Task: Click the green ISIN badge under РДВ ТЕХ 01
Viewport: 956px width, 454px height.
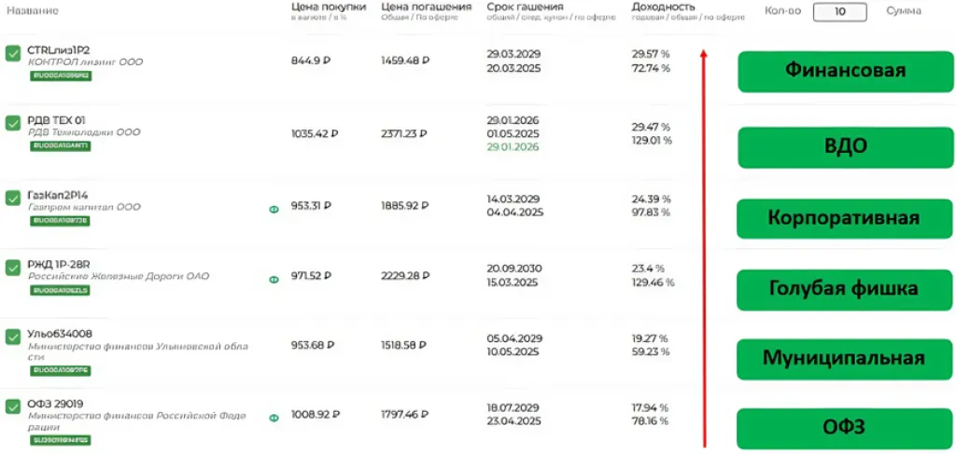Action: (61, 146)
